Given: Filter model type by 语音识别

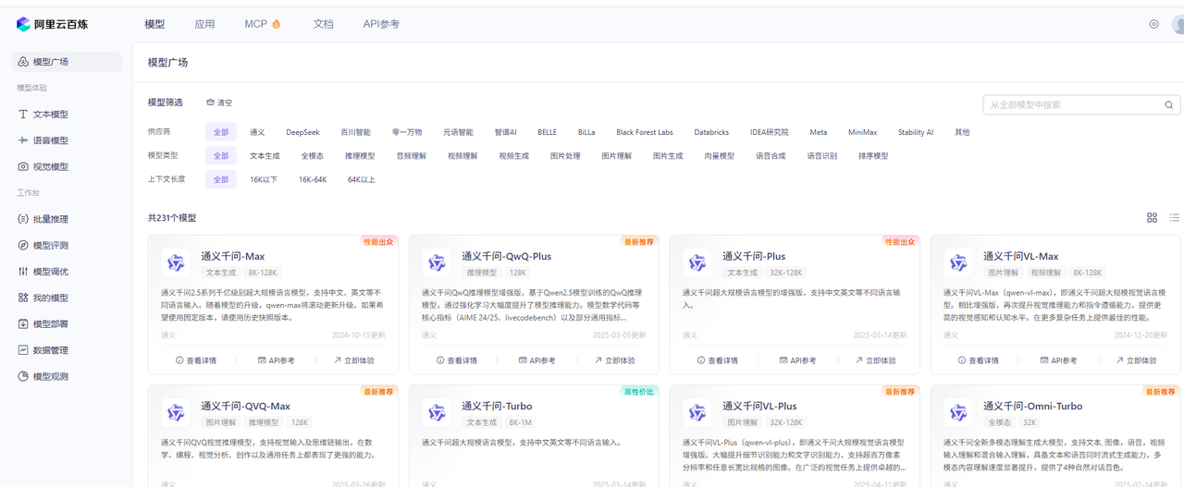Looking at the screenshot, I should [x=821, y=156].
